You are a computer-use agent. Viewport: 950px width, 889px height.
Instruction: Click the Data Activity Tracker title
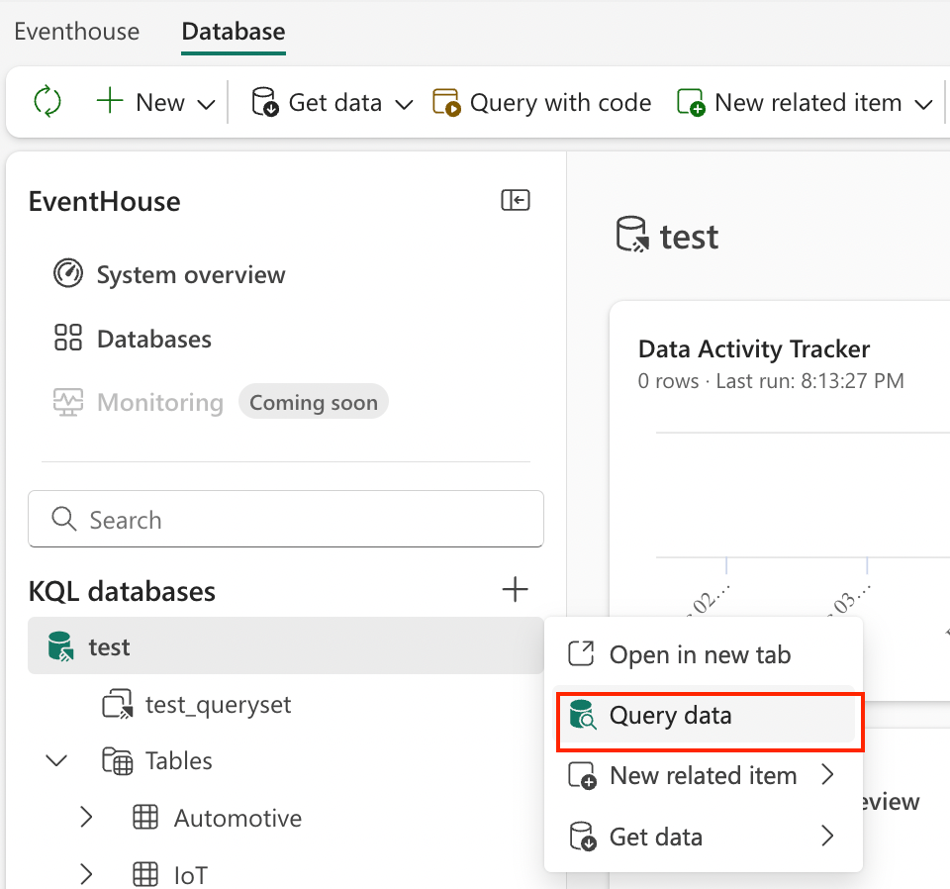754,348
